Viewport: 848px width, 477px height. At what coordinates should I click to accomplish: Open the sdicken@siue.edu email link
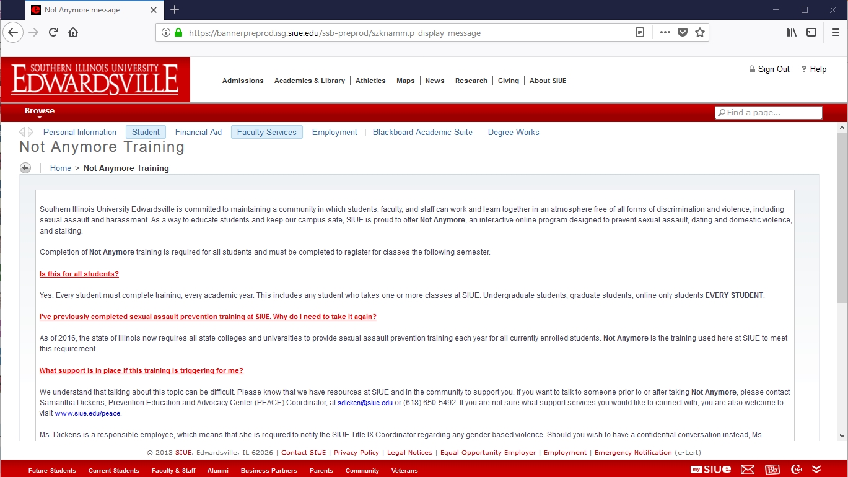[x=365, y=403]
